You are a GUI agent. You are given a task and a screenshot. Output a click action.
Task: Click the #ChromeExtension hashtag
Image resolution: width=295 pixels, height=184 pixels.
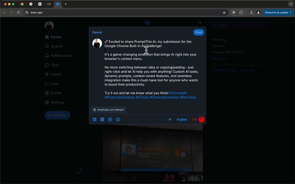pos(164,97)
